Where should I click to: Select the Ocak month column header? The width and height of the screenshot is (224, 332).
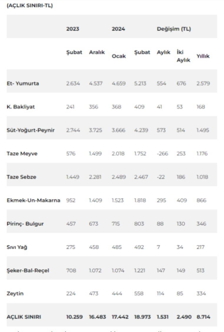[118, 56]
